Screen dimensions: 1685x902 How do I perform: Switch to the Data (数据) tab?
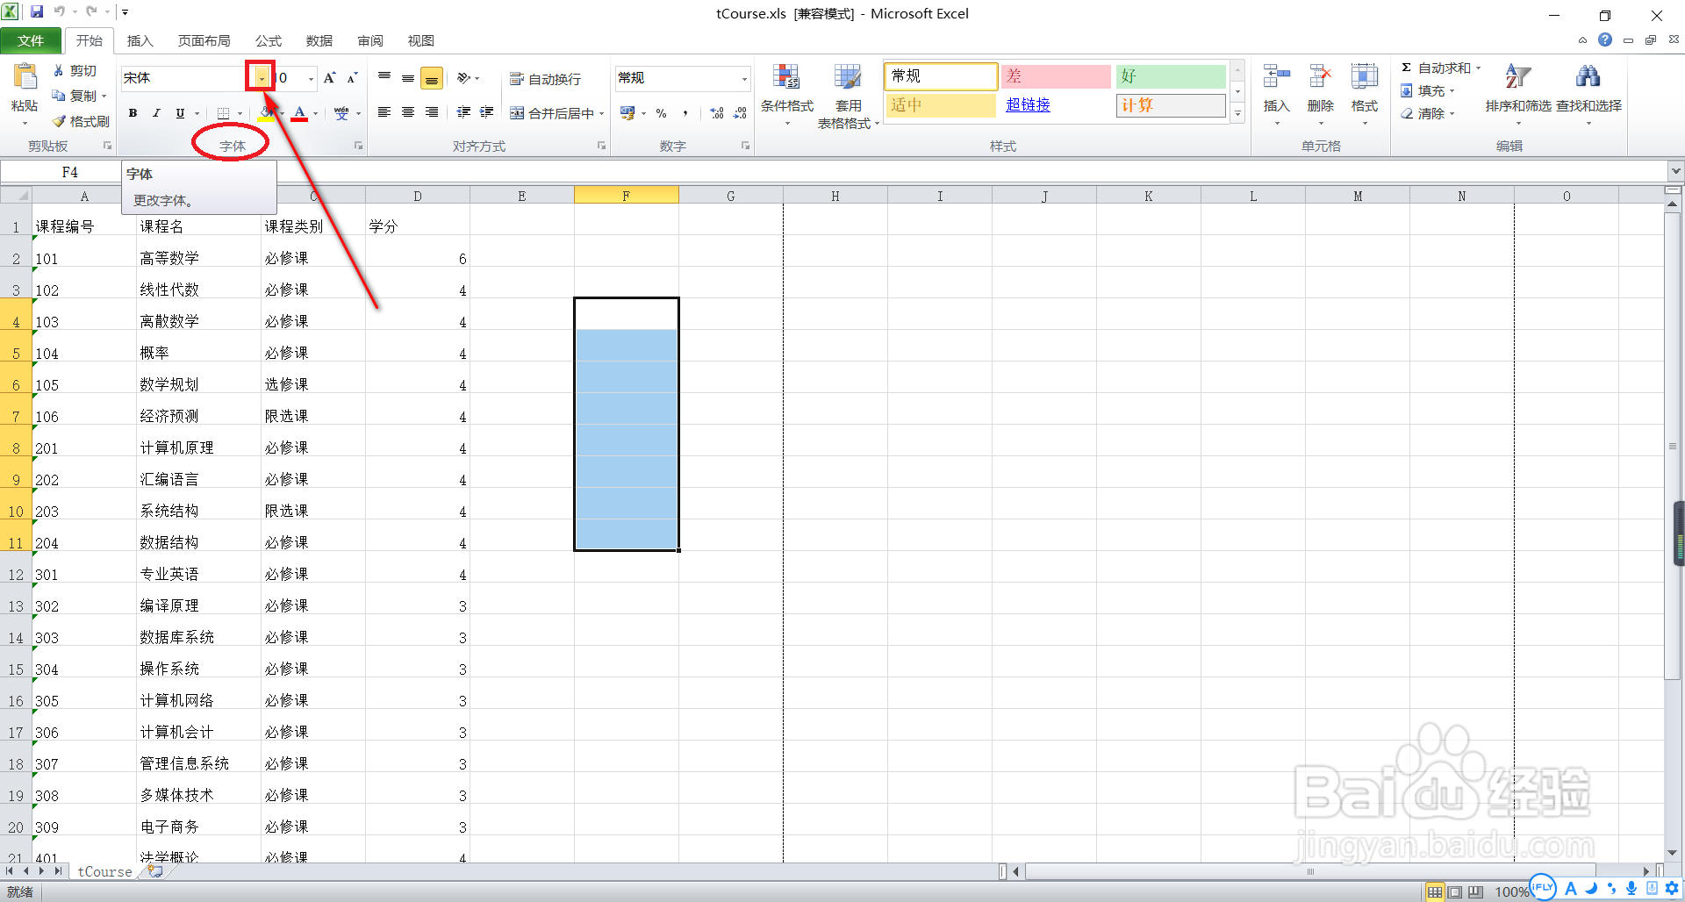[319, 40]
